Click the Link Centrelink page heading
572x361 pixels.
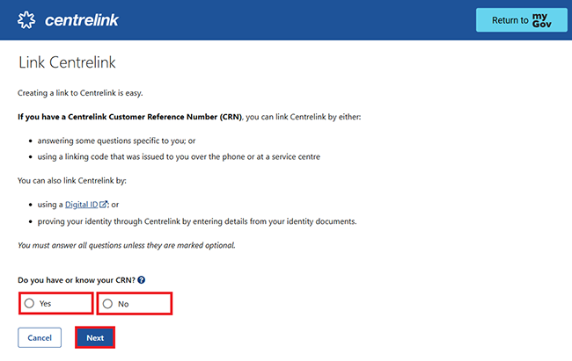pos(67,63)
